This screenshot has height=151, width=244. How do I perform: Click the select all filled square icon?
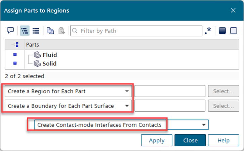222,31
